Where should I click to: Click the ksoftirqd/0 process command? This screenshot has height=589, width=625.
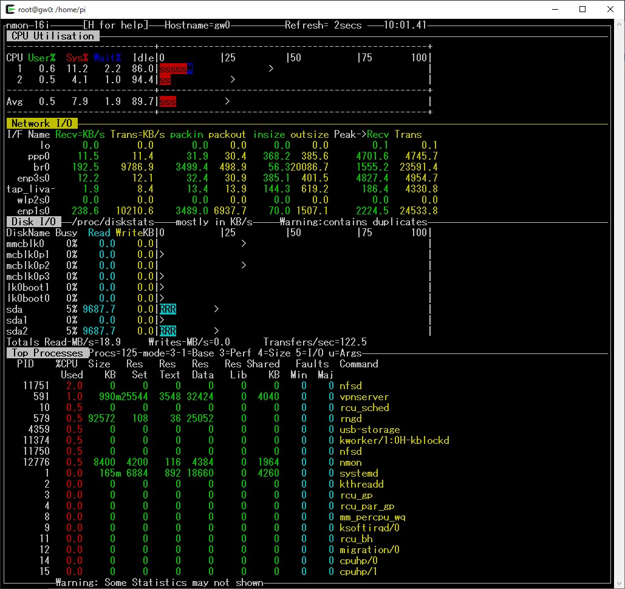click(369, 528)
